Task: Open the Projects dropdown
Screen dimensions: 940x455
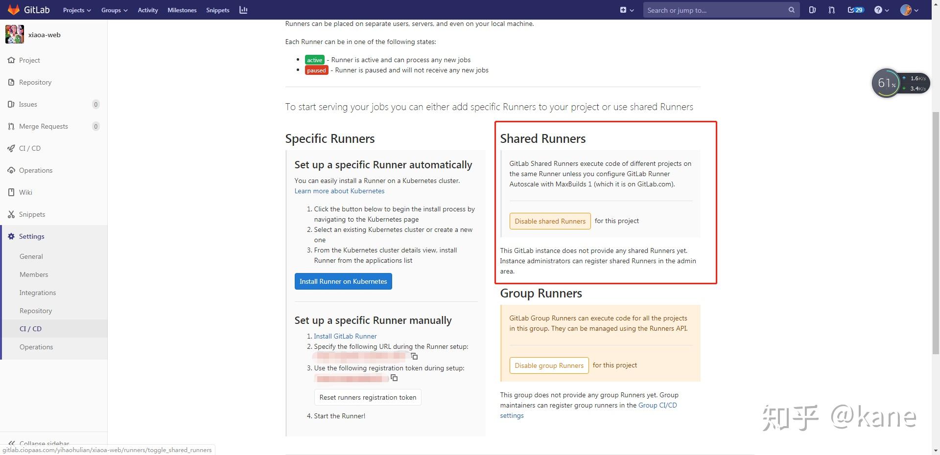Action: click(76, 10)
